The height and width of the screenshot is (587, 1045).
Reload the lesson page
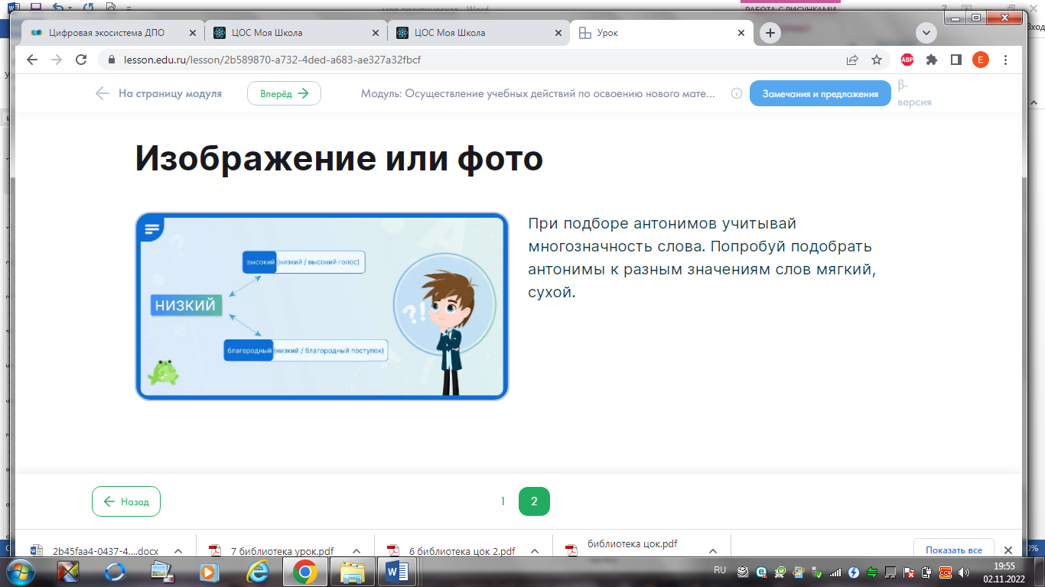80,60
